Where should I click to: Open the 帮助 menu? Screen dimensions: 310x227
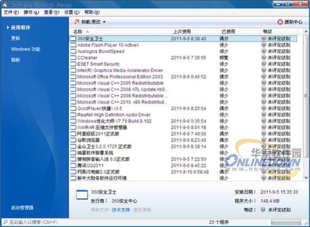coord(92,12)
